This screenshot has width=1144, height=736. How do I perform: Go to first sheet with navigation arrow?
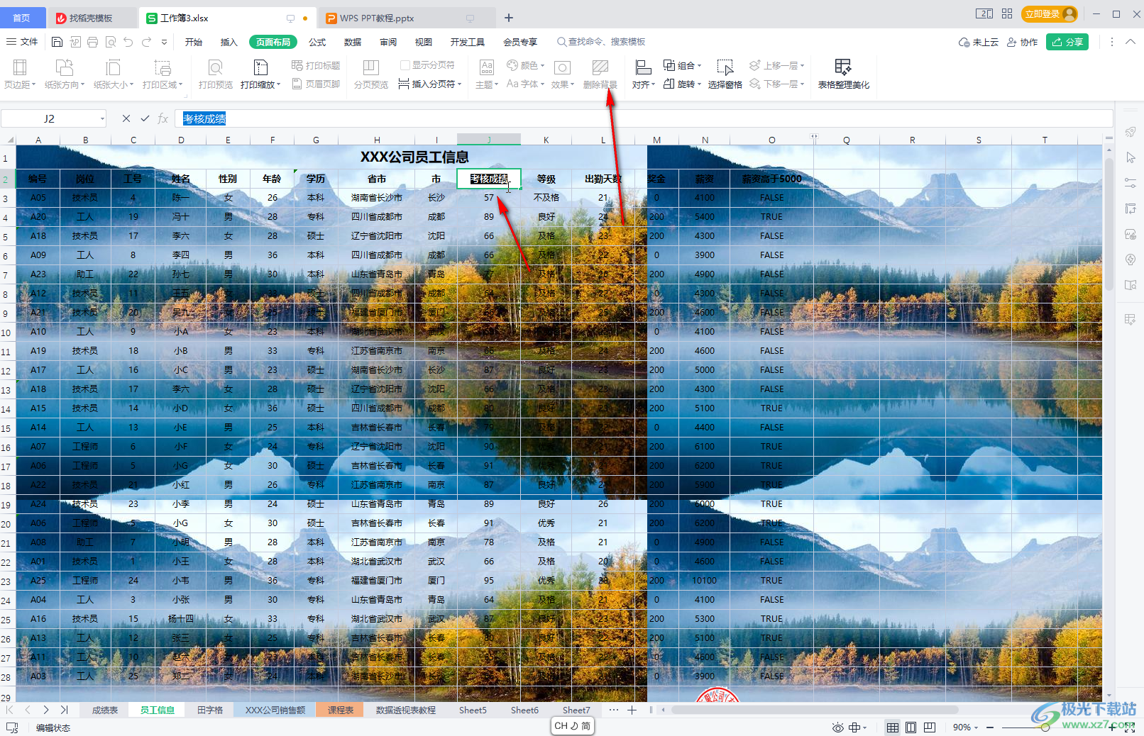(x=9, y=710)
